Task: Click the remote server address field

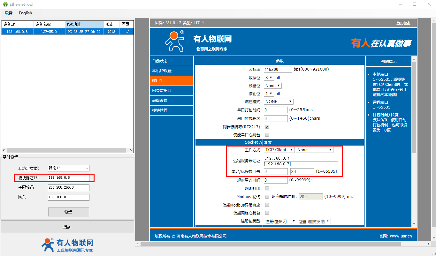Action: pos(301,158)
